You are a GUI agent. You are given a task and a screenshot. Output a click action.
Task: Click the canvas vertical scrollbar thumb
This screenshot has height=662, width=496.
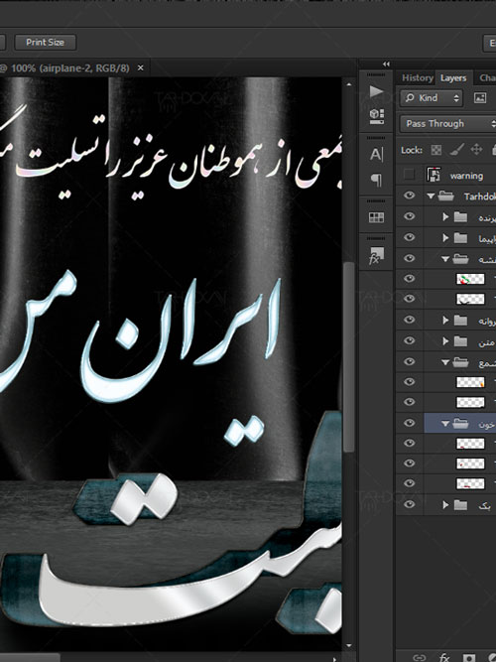point(348,357)
